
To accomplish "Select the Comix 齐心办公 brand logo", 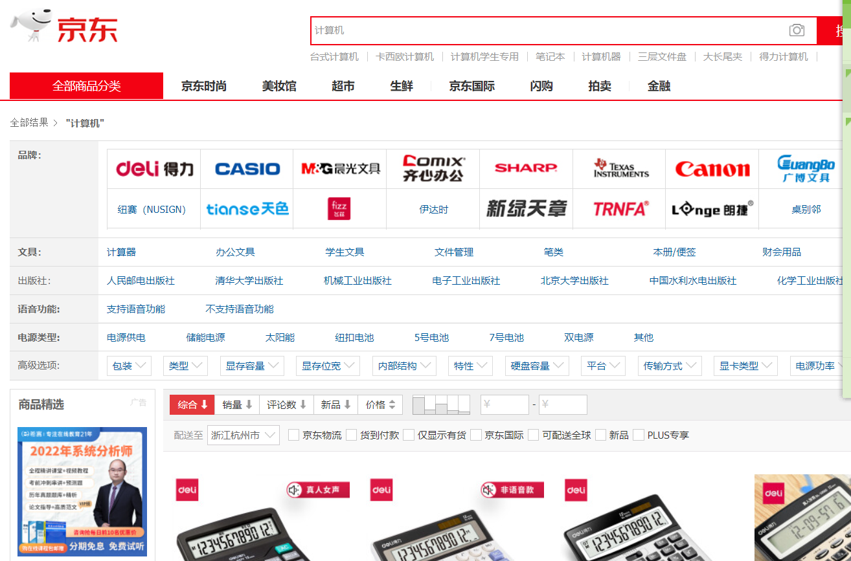I will click(433, 169).
